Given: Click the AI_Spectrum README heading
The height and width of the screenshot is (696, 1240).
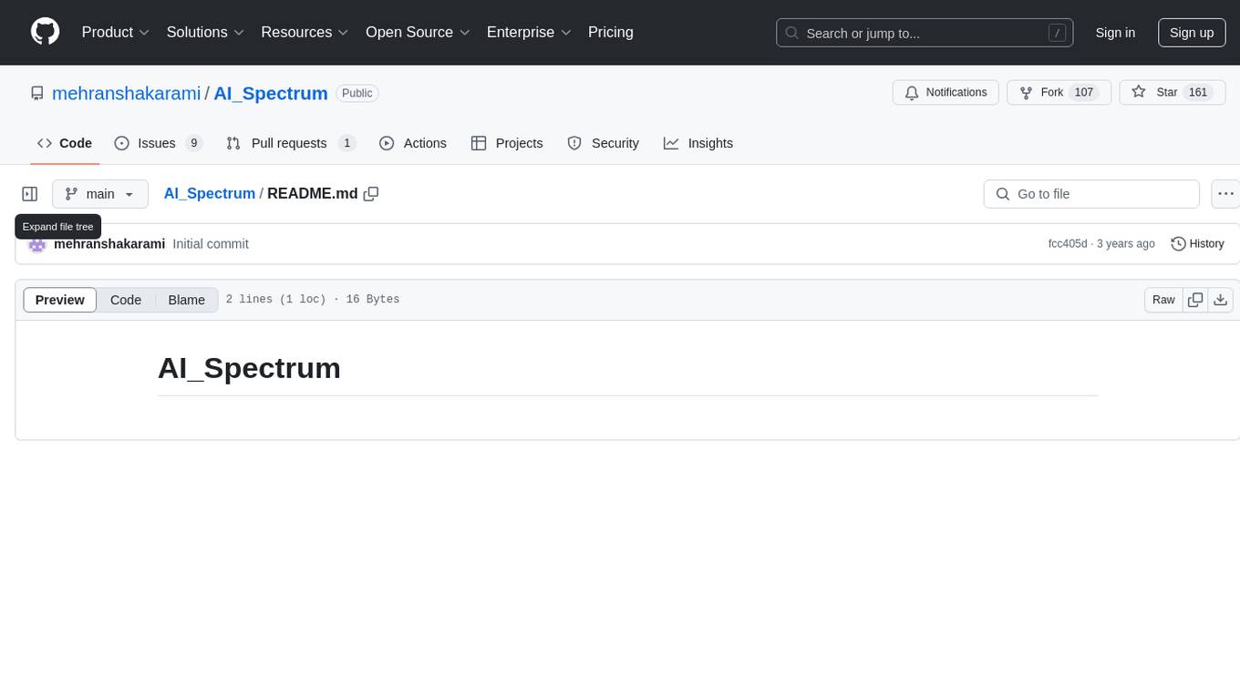Looking at the screenshot, I should click(x=249, y=368).
